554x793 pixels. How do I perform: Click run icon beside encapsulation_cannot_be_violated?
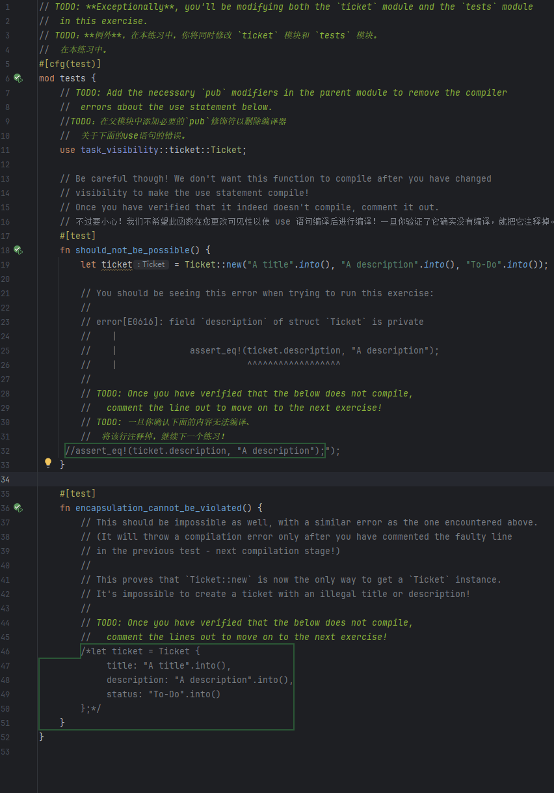click(x=18, y=508)
